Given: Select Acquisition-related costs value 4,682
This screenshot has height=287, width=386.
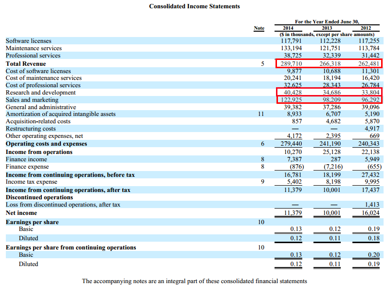Looking at the screenshot, I should pyautogui.click(x=333, y=121).
